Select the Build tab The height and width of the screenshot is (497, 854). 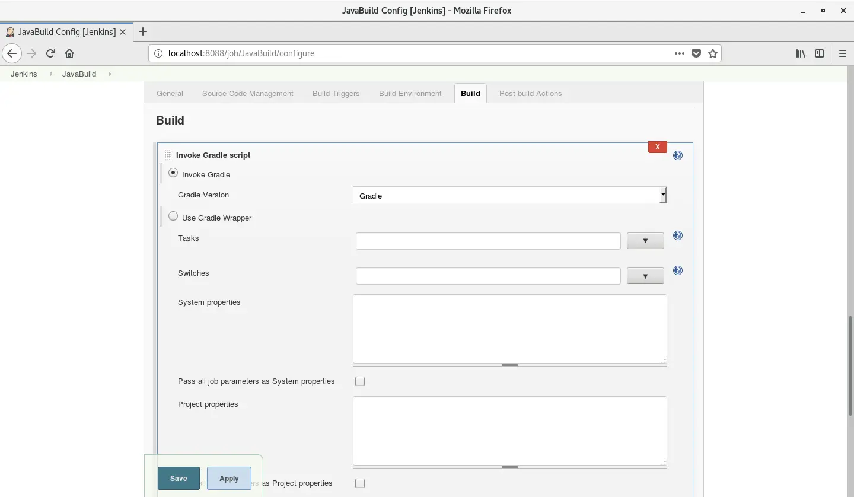point(470,94)
